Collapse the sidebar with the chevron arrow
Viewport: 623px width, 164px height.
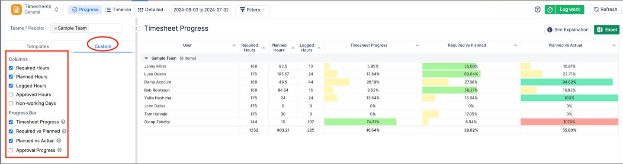click(136, 29)
